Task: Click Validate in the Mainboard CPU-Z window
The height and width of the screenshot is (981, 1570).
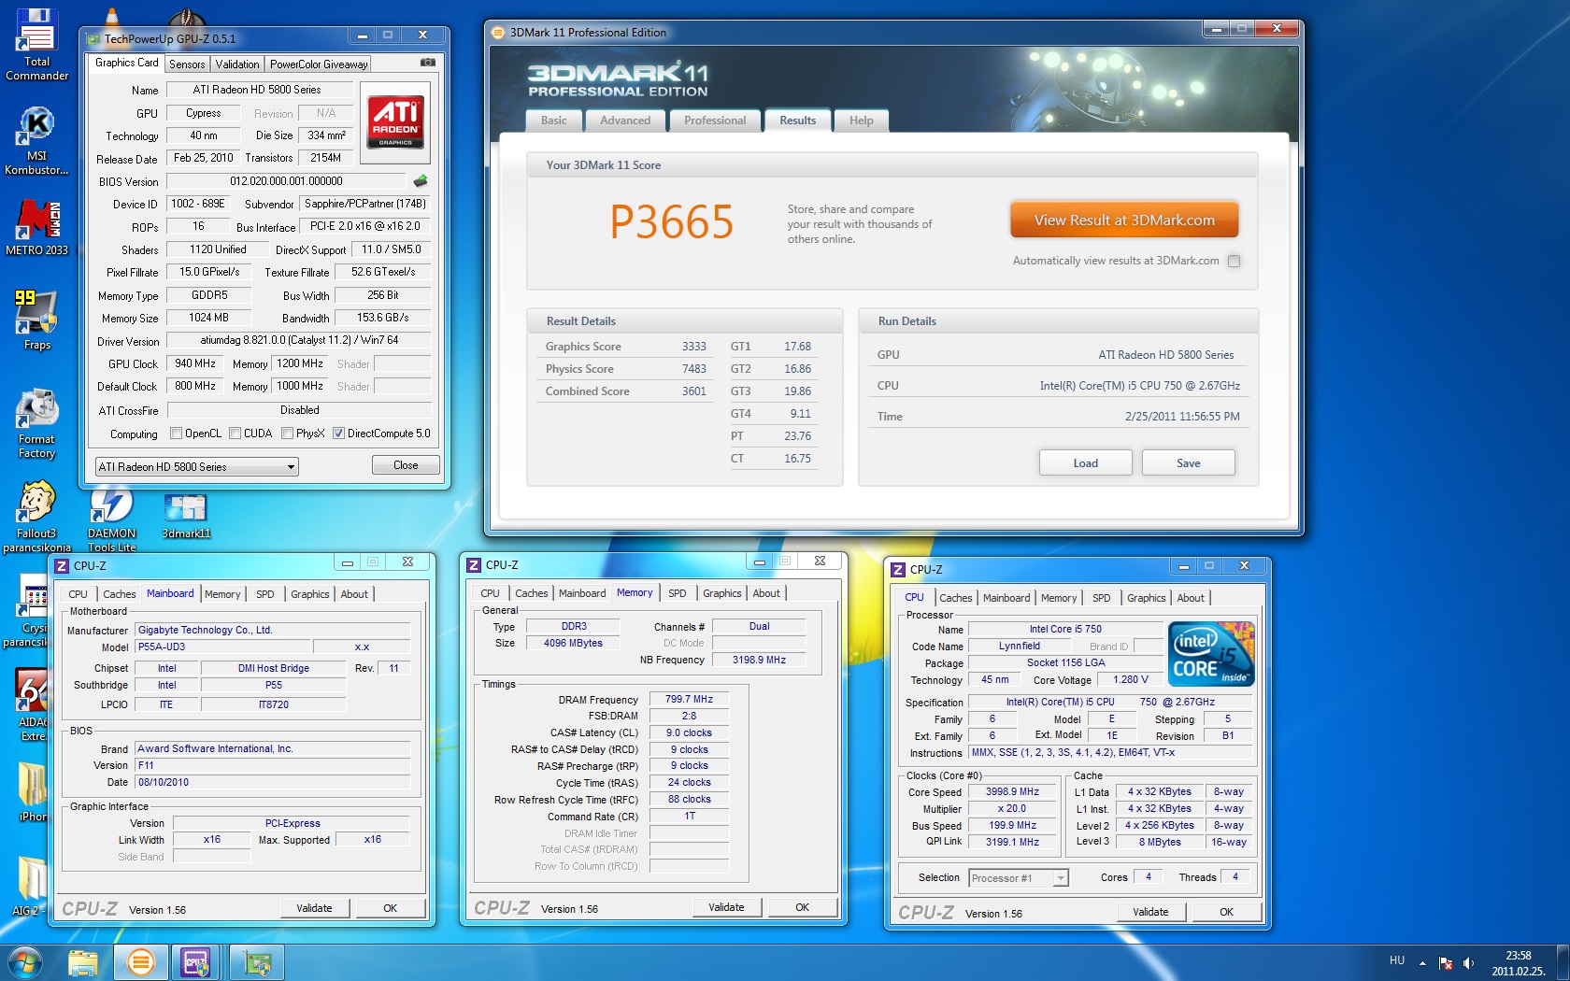Action: [314, 908]
